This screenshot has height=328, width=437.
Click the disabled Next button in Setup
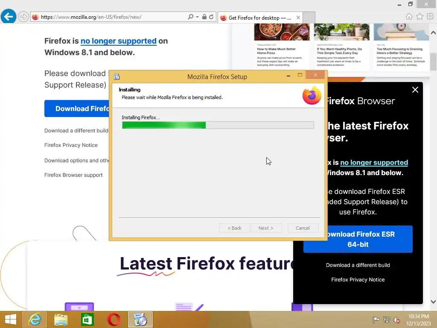pos(266,228)
